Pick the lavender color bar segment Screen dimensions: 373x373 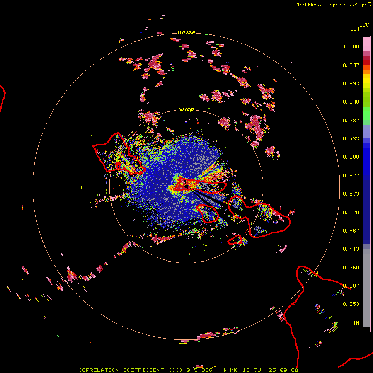[366, 131]
